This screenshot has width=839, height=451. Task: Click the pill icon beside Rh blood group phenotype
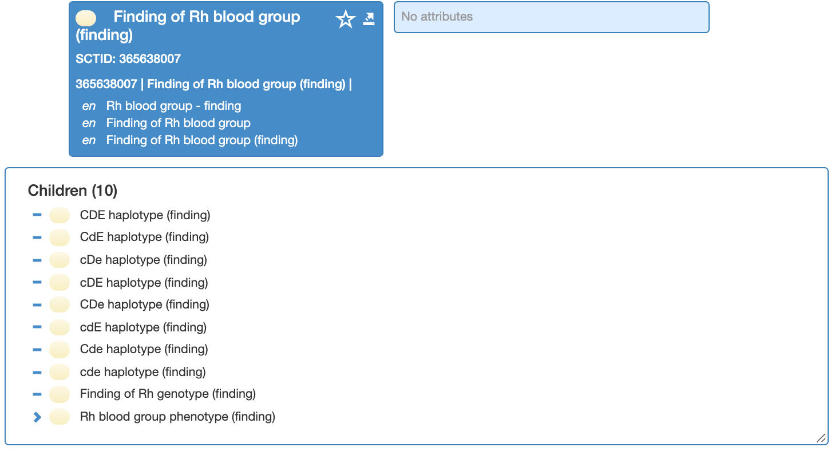[x=60, y=417]
